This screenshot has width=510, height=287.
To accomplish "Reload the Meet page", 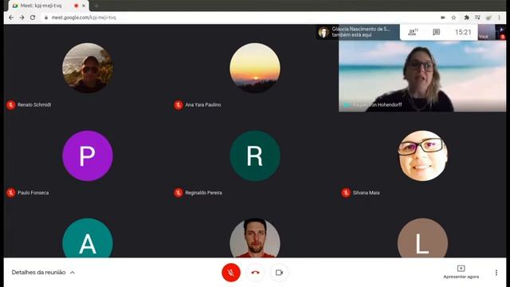I will [33, 18].
